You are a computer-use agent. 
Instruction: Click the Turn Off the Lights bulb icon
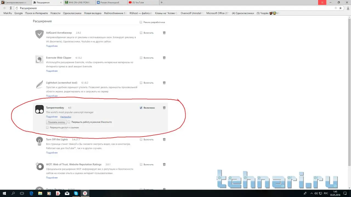[x=39, y=141]
